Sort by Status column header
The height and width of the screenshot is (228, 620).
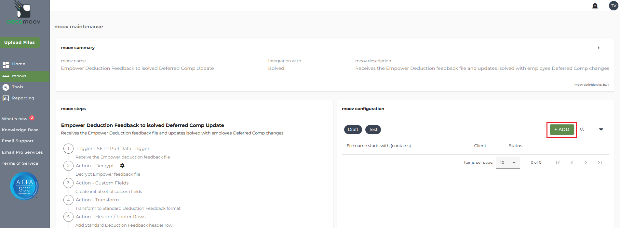tap(516, 146)
